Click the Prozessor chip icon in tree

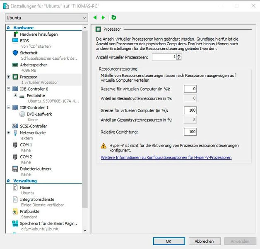pos(15,77)
